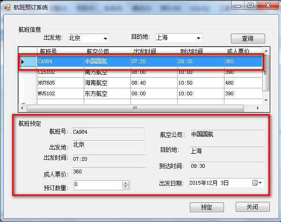Screen dimensions: 281x222
Task: Click the 海南航空 airline cell
Action: tap(107, 83)
